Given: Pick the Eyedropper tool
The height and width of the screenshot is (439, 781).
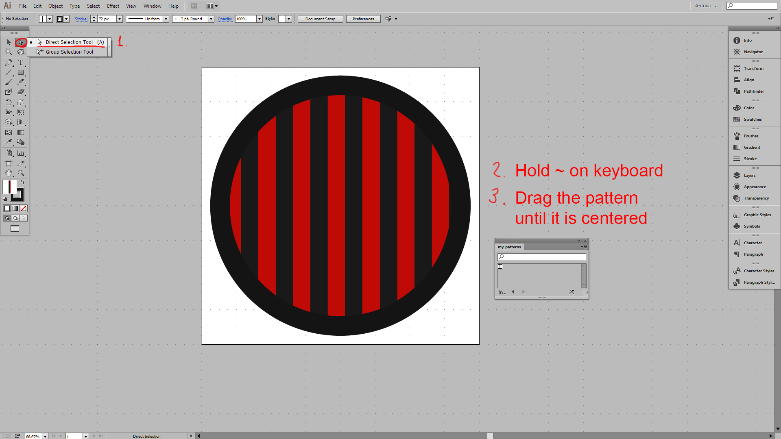Looking at the screenshot, I should 9,142.
